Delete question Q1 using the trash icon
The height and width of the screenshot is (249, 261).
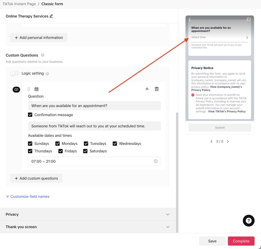(156, 89)
